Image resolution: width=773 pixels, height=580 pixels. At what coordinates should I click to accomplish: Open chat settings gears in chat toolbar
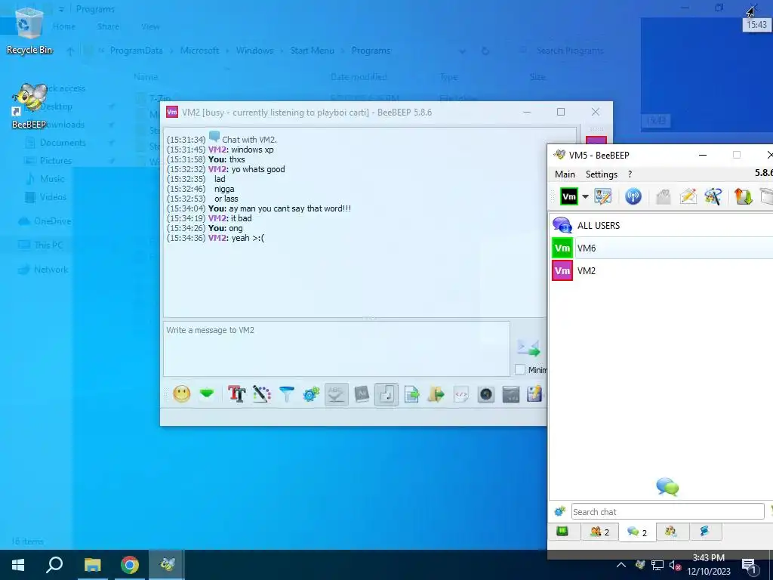pyautogui.click(x=311, y=394)
